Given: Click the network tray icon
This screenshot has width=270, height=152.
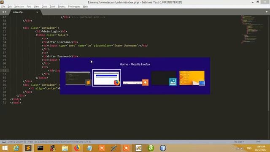Looking at the screenshot, I should pos(238,148).
